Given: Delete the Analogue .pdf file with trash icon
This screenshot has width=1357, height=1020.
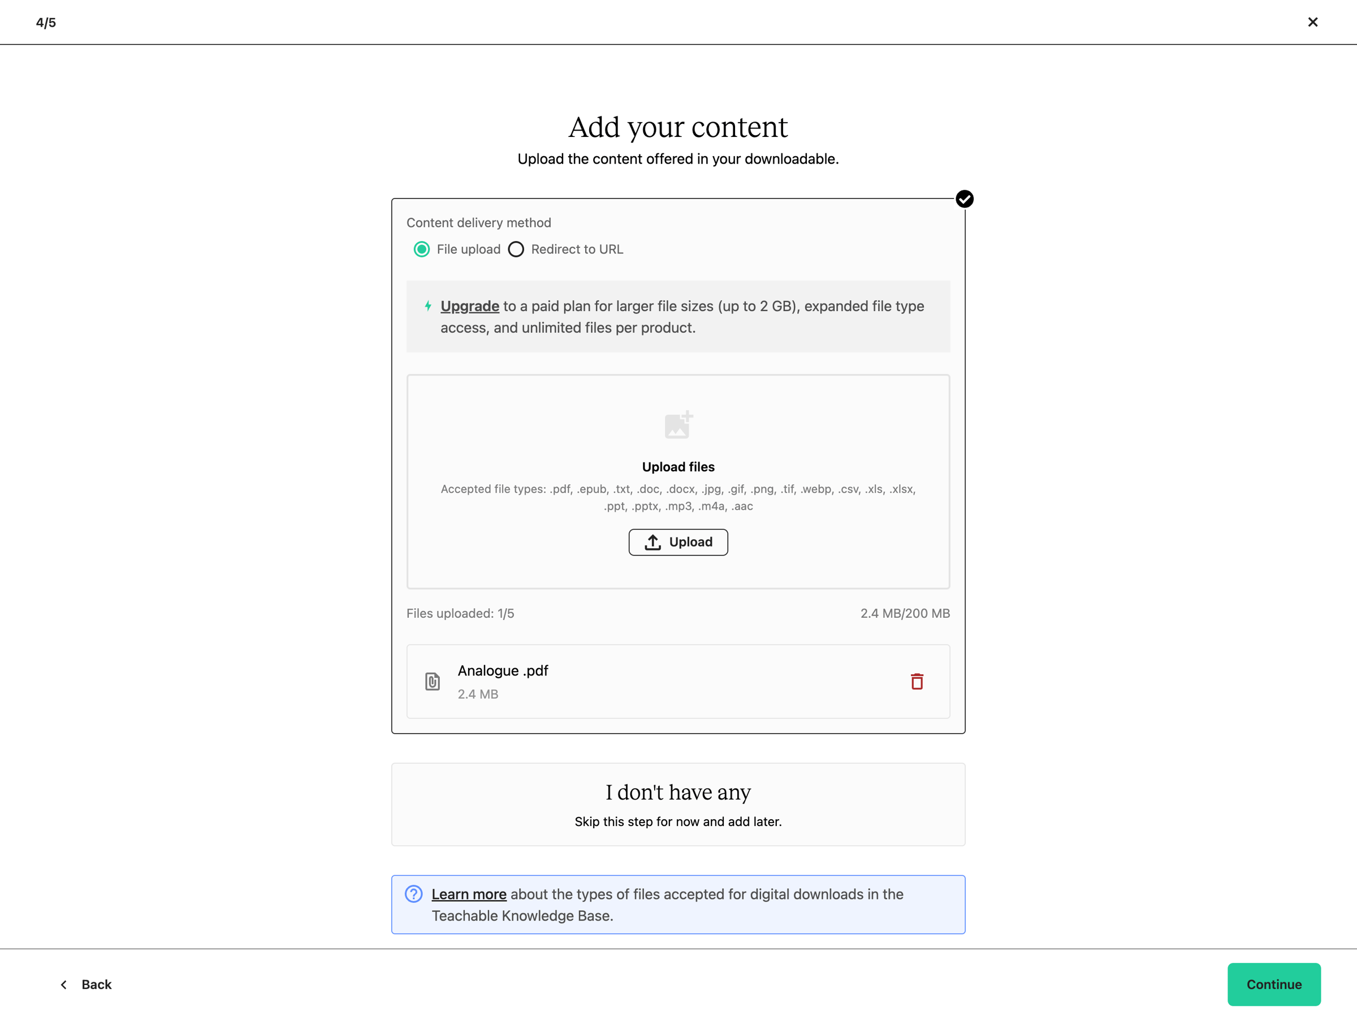Looking at the screenshot, I should 917,681.
